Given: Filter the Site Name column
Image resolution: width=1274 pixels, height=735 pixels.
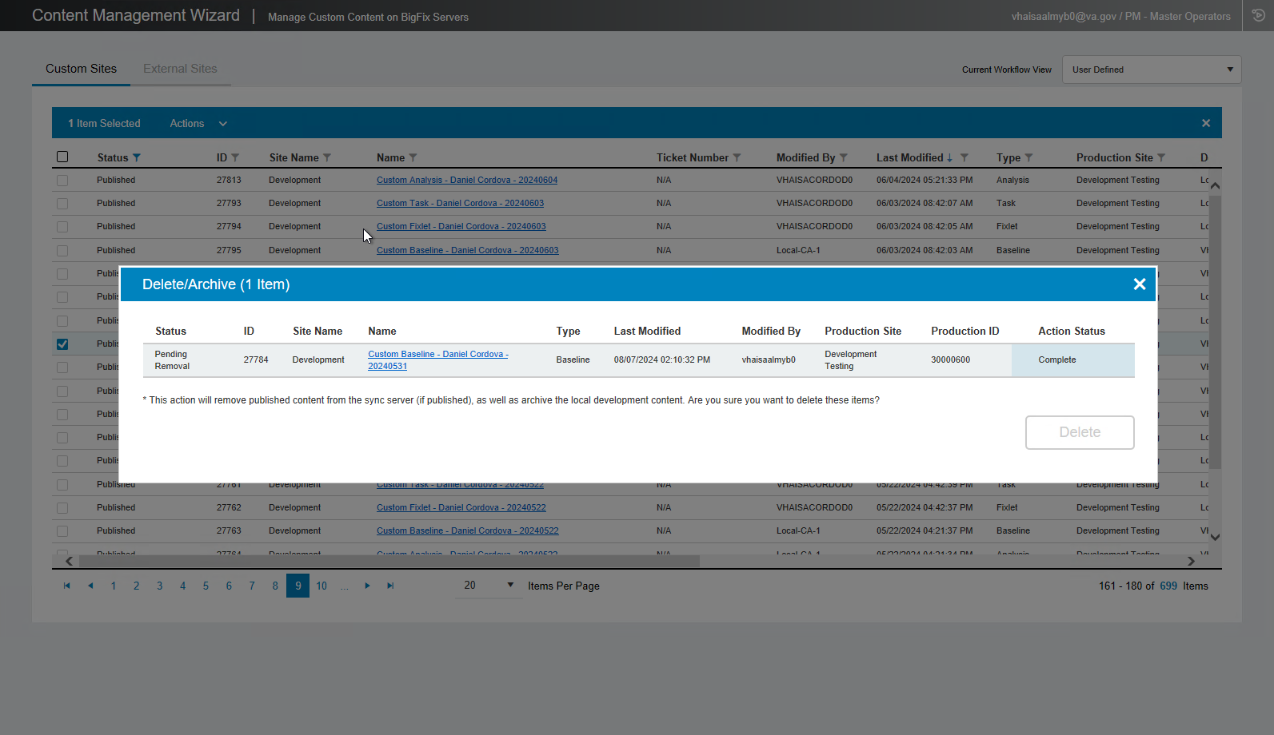Looking at the screenshot, I should pos(327,157).
